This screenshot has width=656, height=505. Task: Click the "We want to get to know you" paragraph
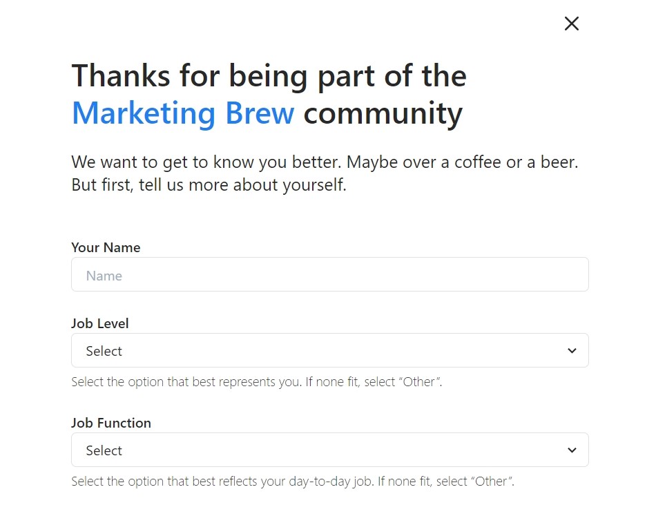tap(325, 173)
